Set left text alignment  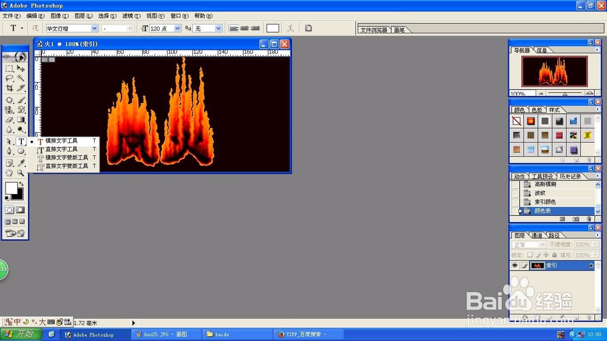click(234, 29)
